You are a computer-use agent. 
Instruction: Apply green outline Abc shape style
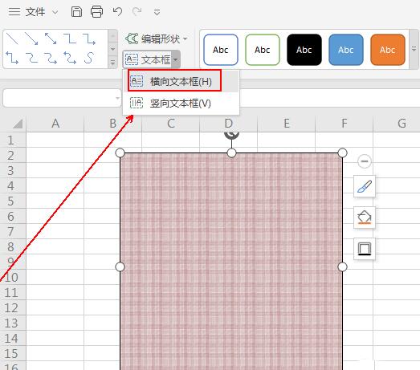[x=263, y=50]
